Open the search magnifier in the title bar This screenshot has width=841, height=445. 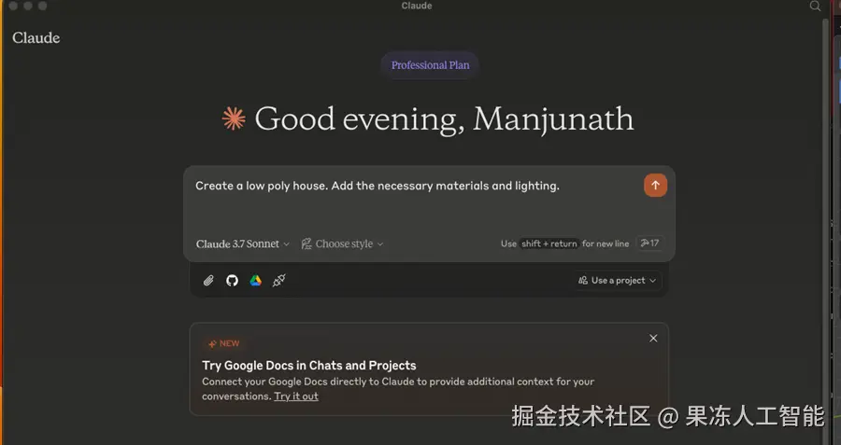tap(815, 6)
